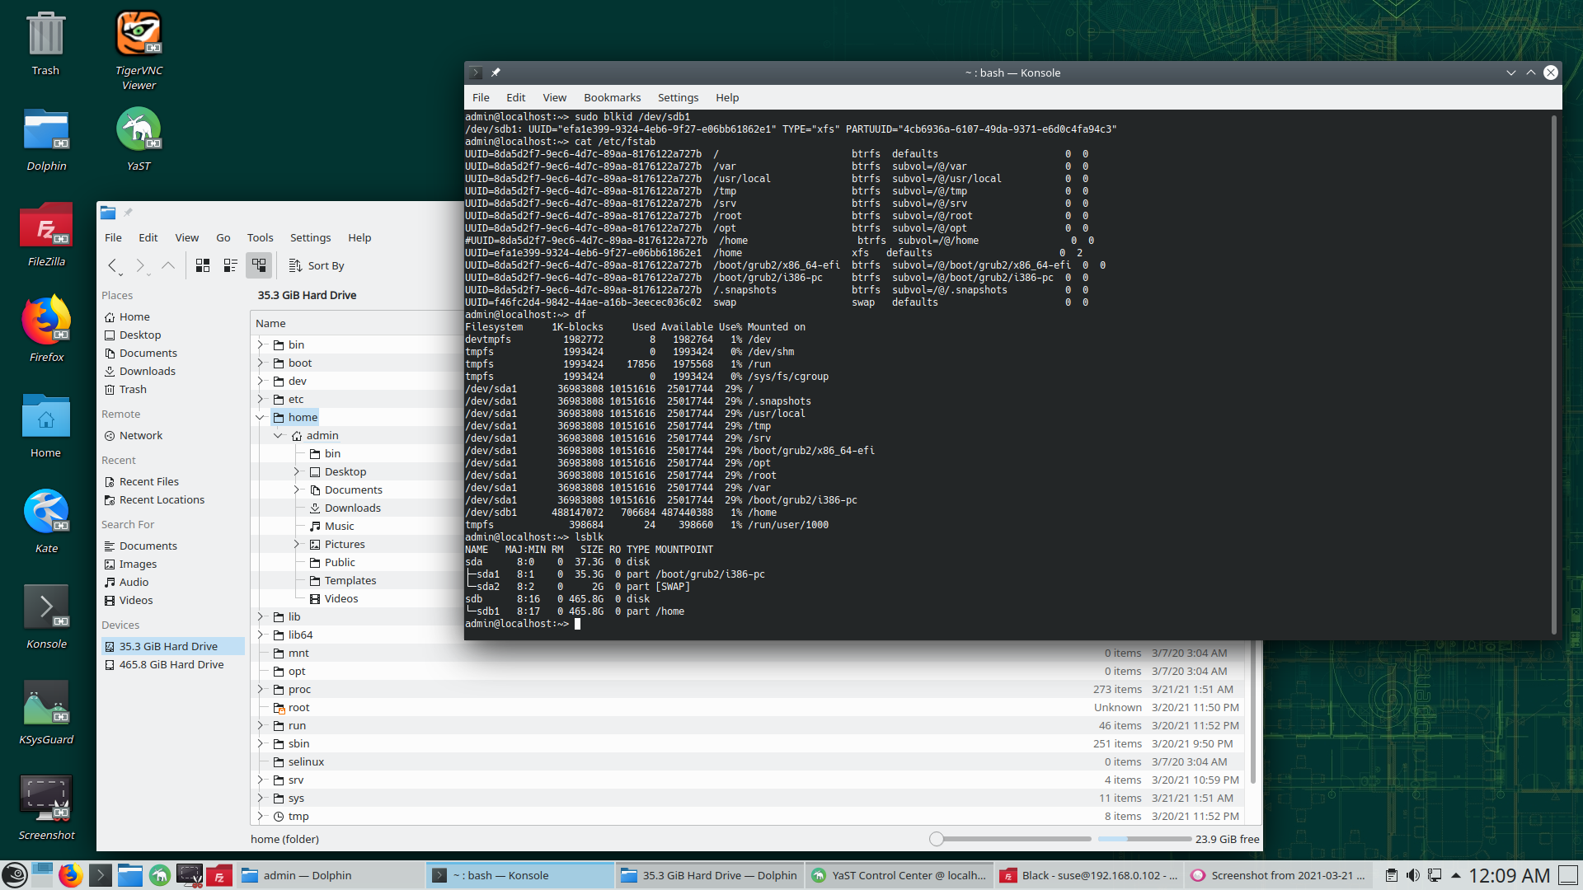The image size is (1583, 890).
Task: Select Dolphin details view mode button
Action: click(259, 265)
